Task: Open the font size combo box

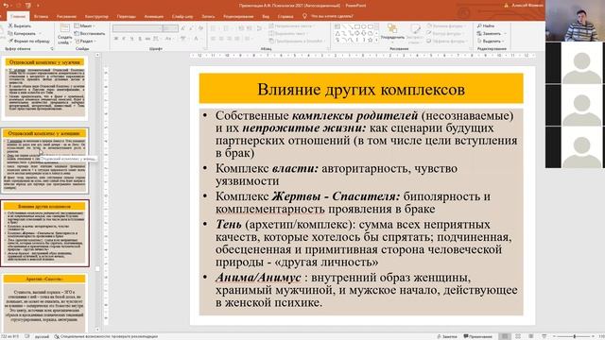Action: tap(170, 28)
